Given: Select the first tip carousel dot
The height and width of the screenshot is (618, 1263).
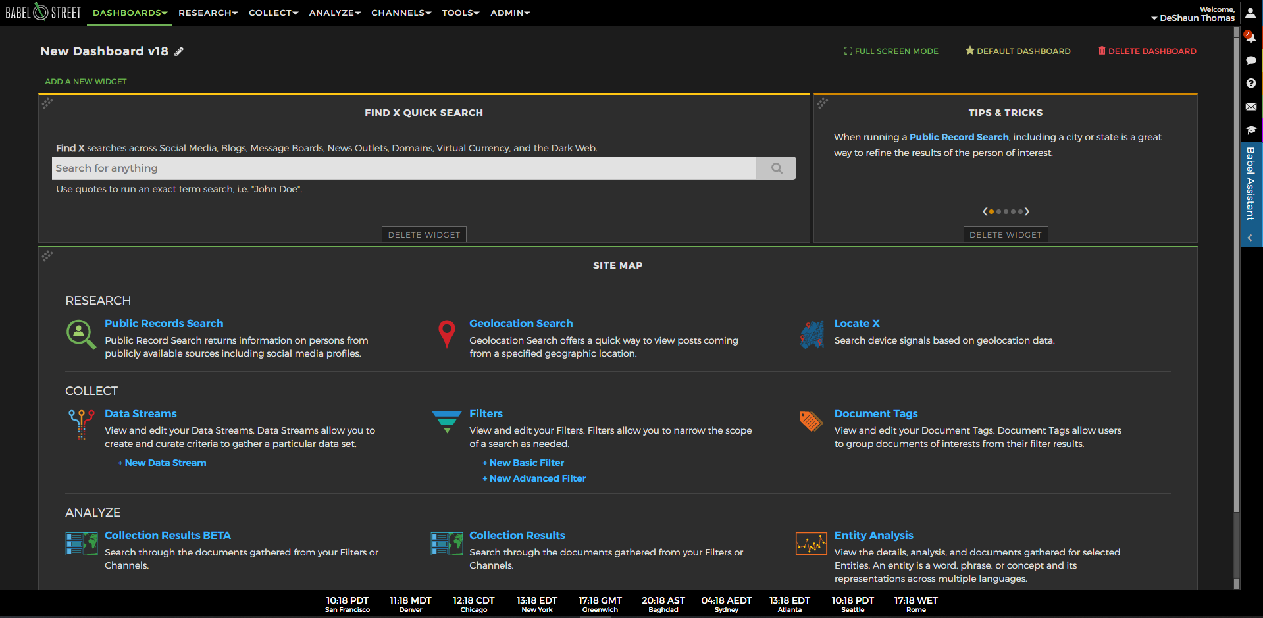Looking at the screenshot, I should (x=992, y=212).
